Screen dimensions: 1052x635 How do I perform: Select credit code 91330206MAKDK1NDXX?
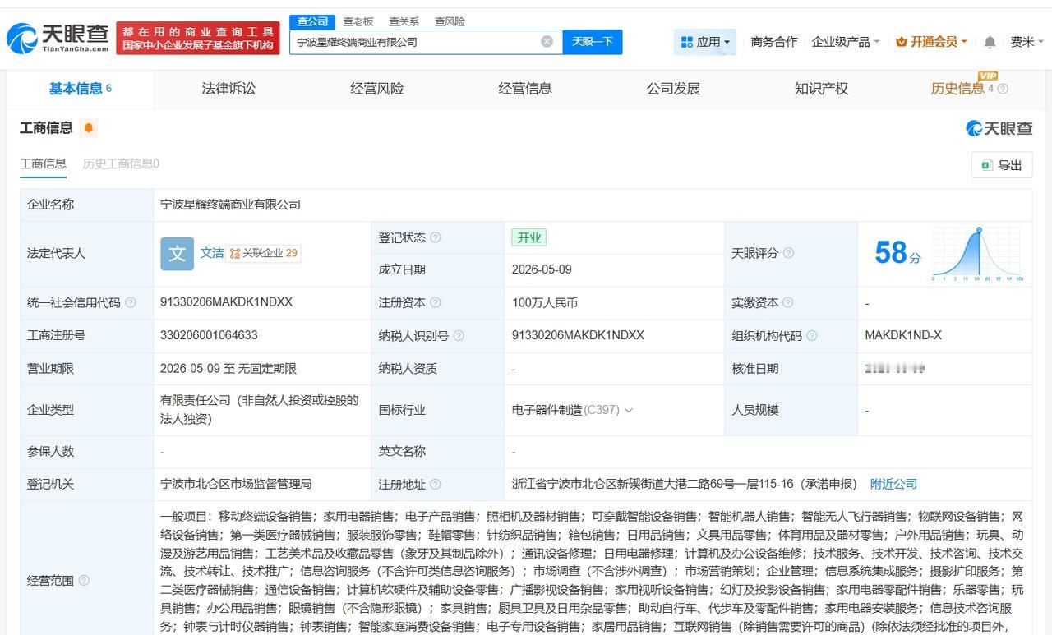coord(226,302)
